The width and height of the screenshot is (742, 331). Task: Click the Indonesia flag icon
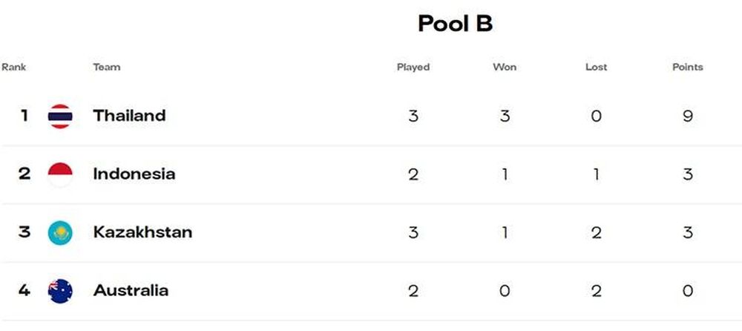(x=60, y=174)
